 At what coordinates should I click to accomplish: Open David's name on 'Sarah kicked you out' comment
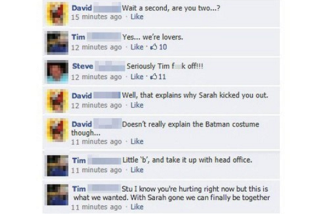82,96
